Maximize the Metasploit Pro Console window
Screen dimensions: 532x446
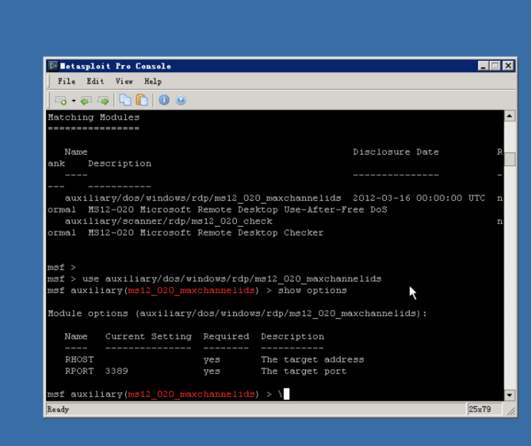[495, 65]
